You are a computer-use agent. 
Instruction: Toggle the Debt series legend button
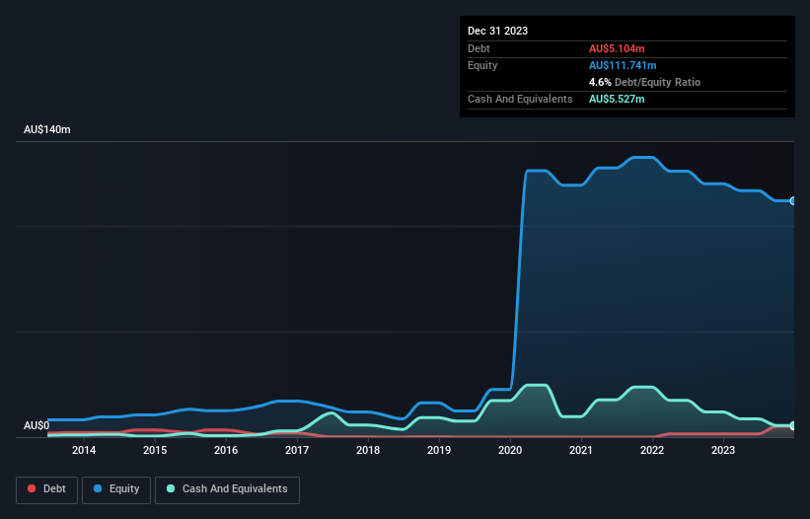47,489
